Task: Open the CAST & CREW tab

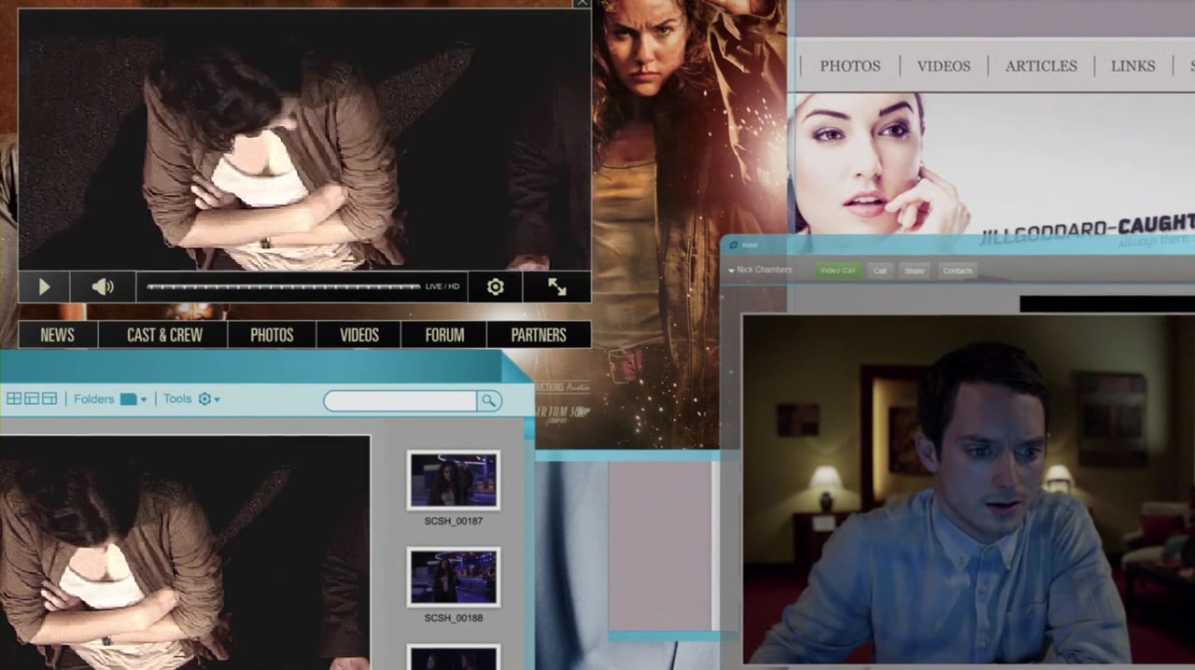Action: pyautogui.click(x=164, y=335)
